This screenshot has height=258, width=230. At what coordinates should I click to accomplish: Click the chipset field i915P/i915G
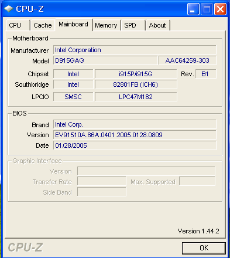tap(136, 74)
